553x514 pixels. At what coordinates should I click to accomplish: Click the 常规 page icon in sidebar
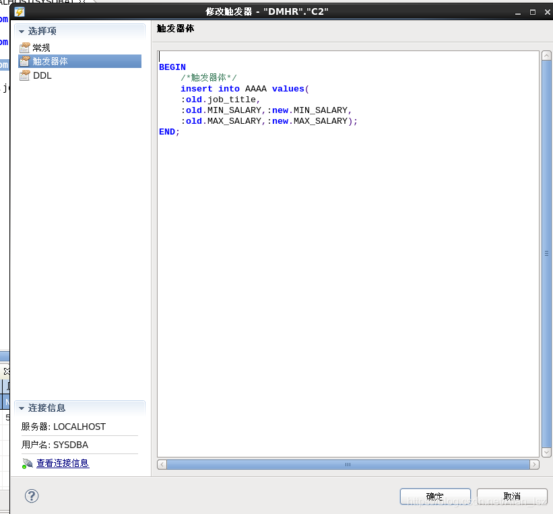coord(25,48)
